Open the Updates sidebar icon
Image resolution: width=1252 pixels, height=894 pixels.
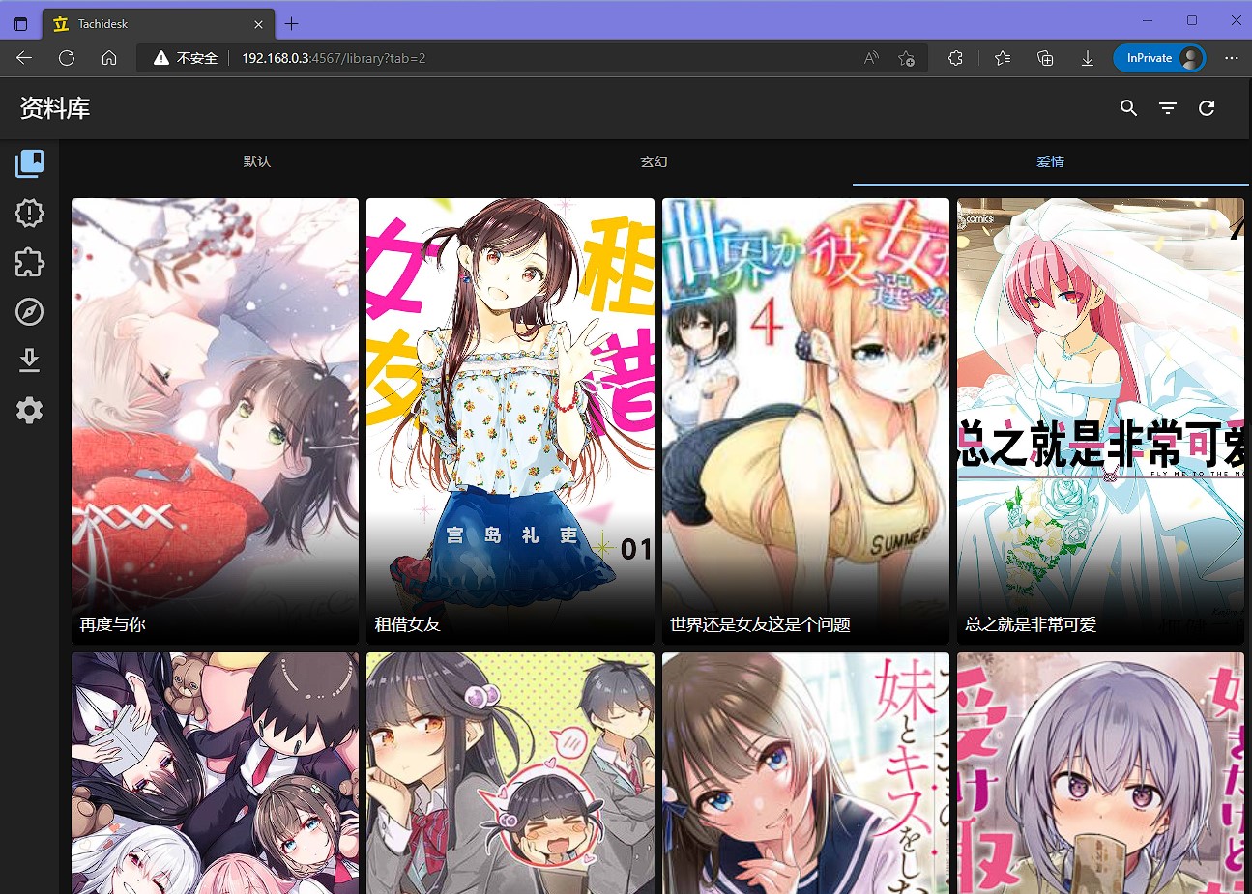(30, 213)
